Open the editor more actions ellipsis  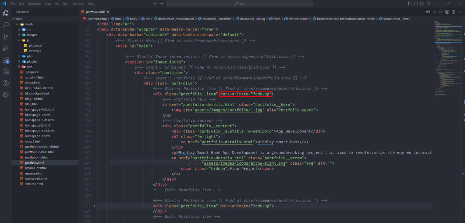click(460, 12)
